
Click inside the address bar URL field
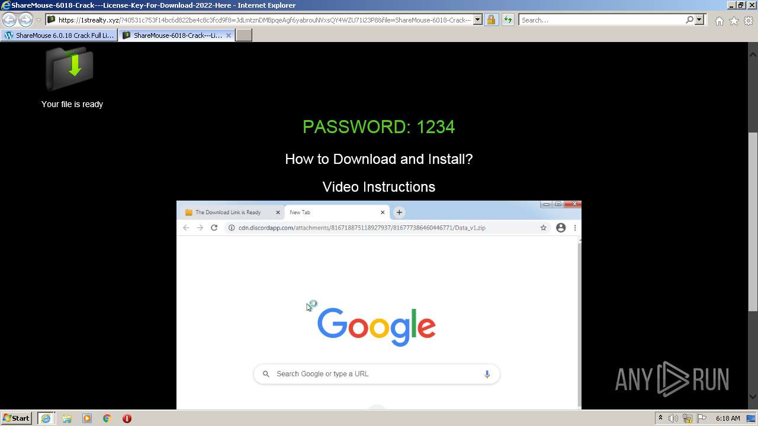pos(264,20)
